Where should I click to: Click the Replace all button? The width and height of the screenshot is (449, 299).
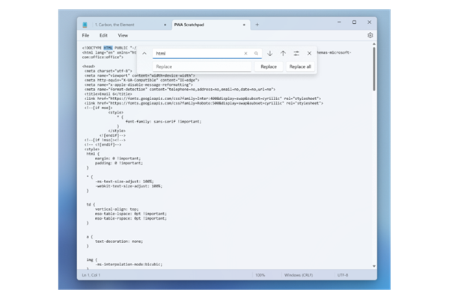(300, 67)
